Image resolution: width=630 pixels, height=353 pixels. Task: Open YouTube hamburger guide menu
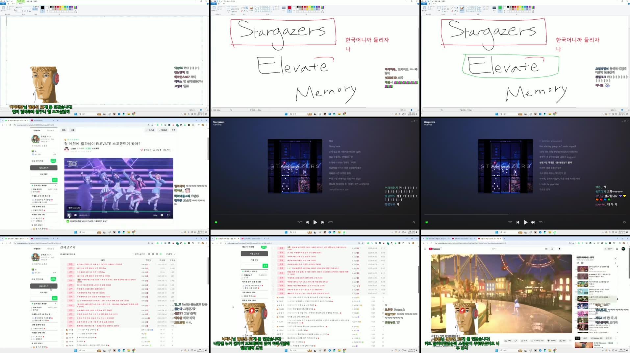425,249
